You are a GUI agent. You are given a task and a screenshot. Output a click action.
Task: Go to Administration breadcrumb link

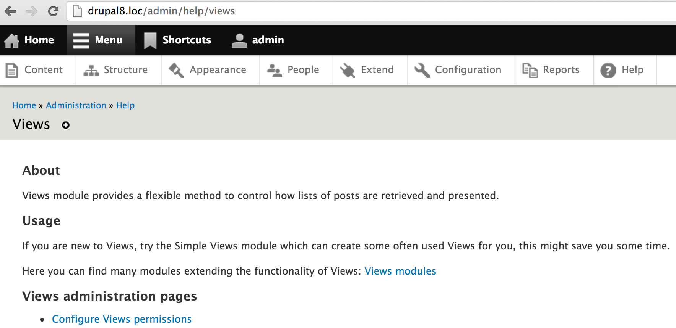pos(76,105)
